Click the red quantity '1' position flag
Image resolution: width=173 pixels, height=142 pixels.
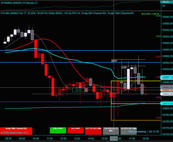[86, 90]
